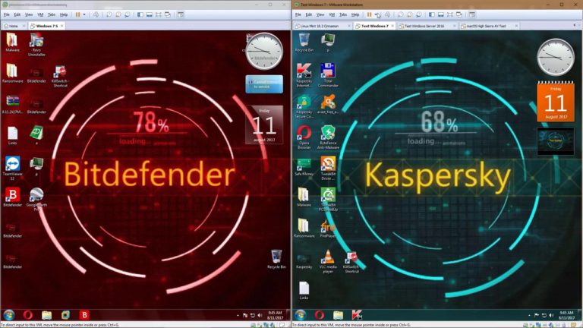Revert to snapshot in right VMware window toolbar

coord(409,14)
